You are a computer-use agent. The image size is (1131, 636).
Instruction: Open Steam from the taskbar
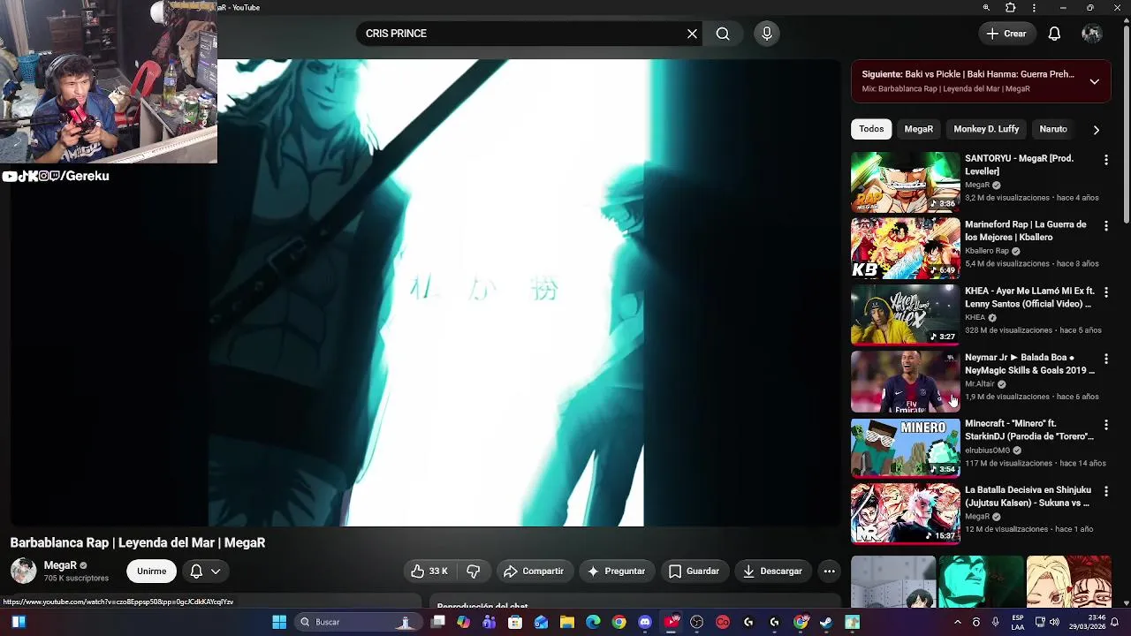click(x=826, y=622)
